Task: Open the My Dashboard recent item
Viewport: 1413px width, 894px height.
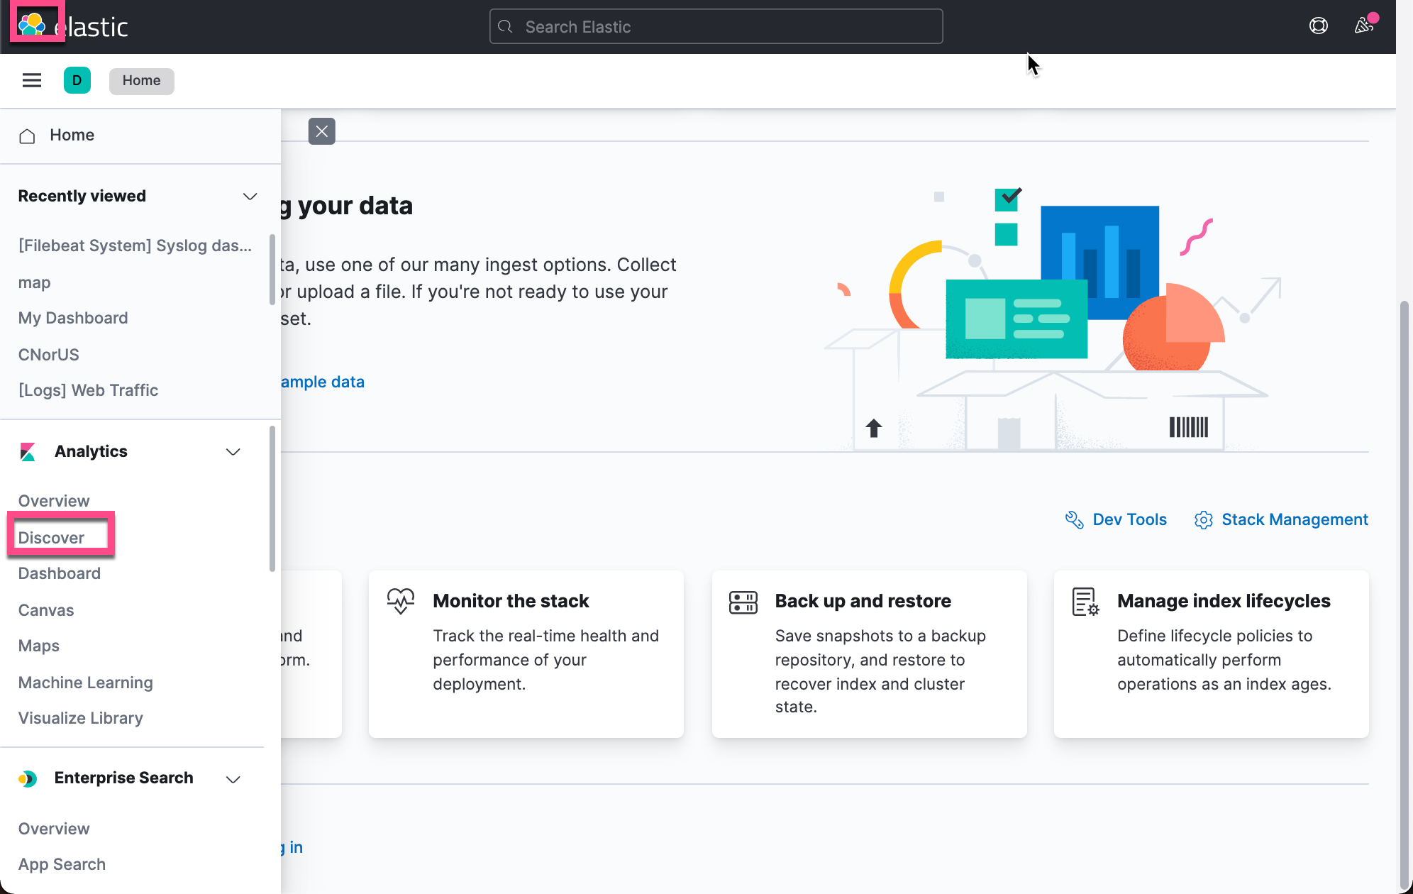Action: [x=73, y=318]
